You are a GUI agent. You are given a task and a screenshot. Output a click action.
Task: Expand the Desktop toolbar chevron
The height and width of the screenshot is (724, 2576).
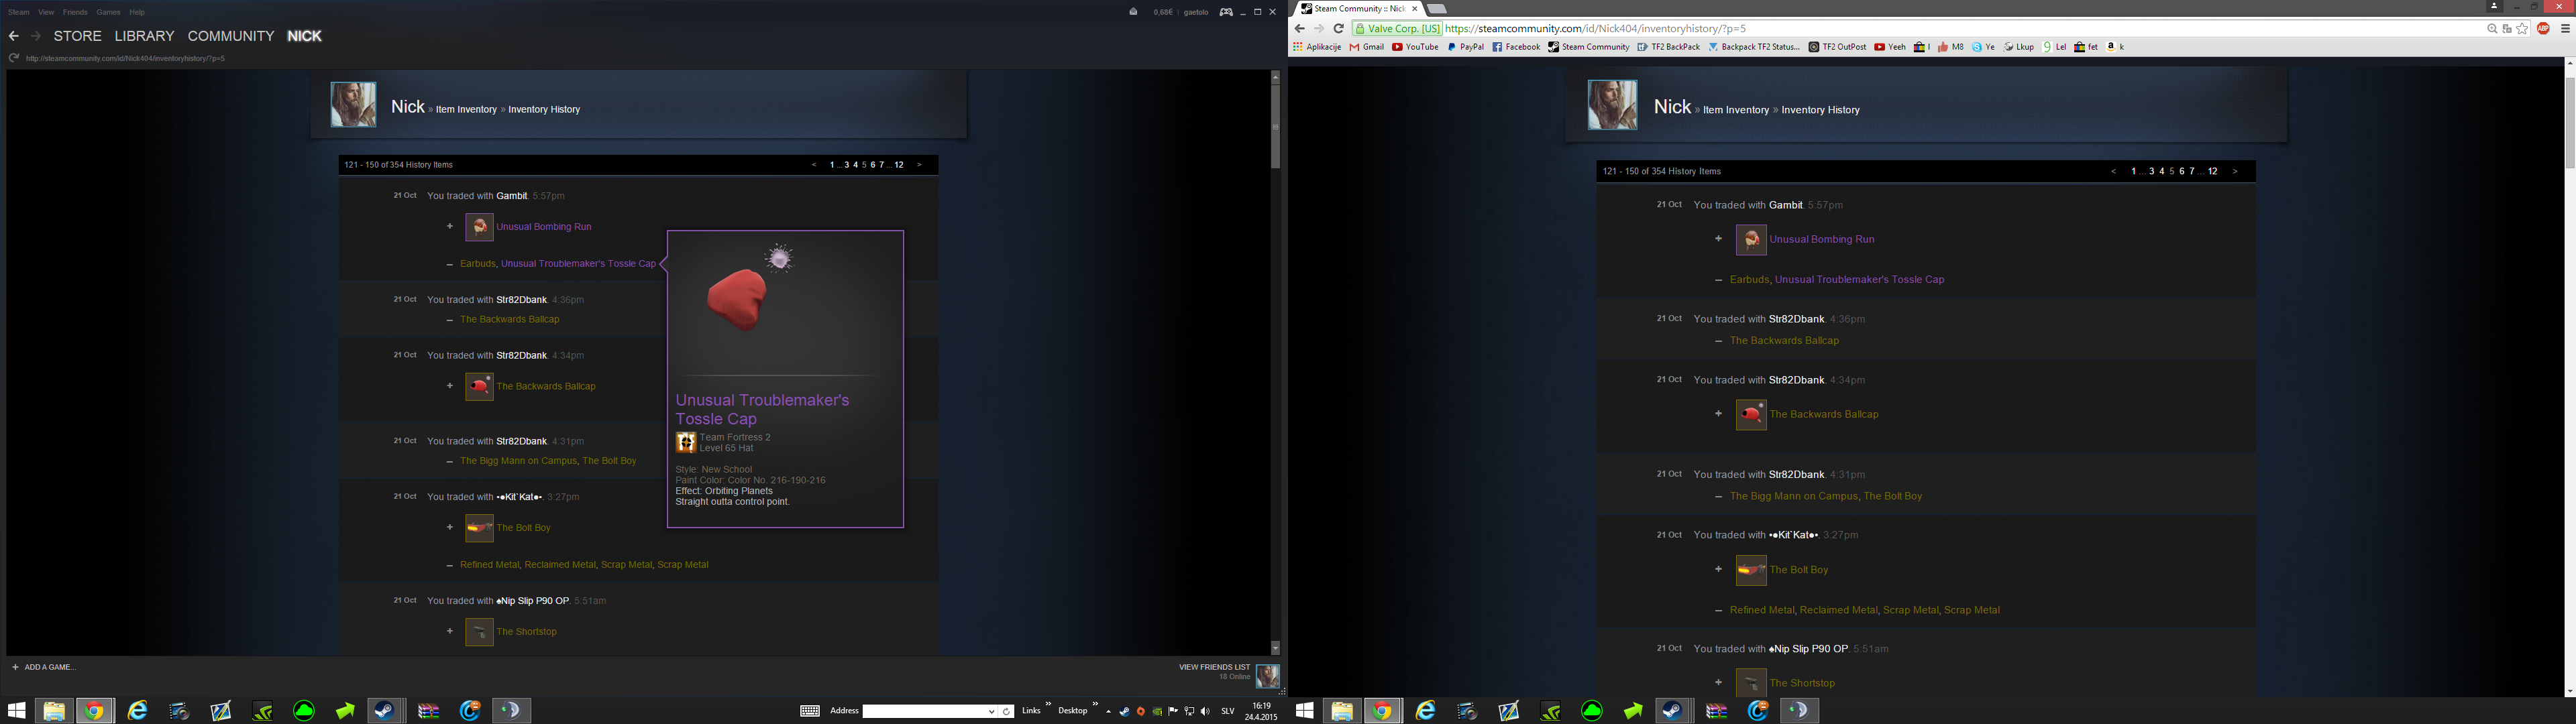(1095, 705)
